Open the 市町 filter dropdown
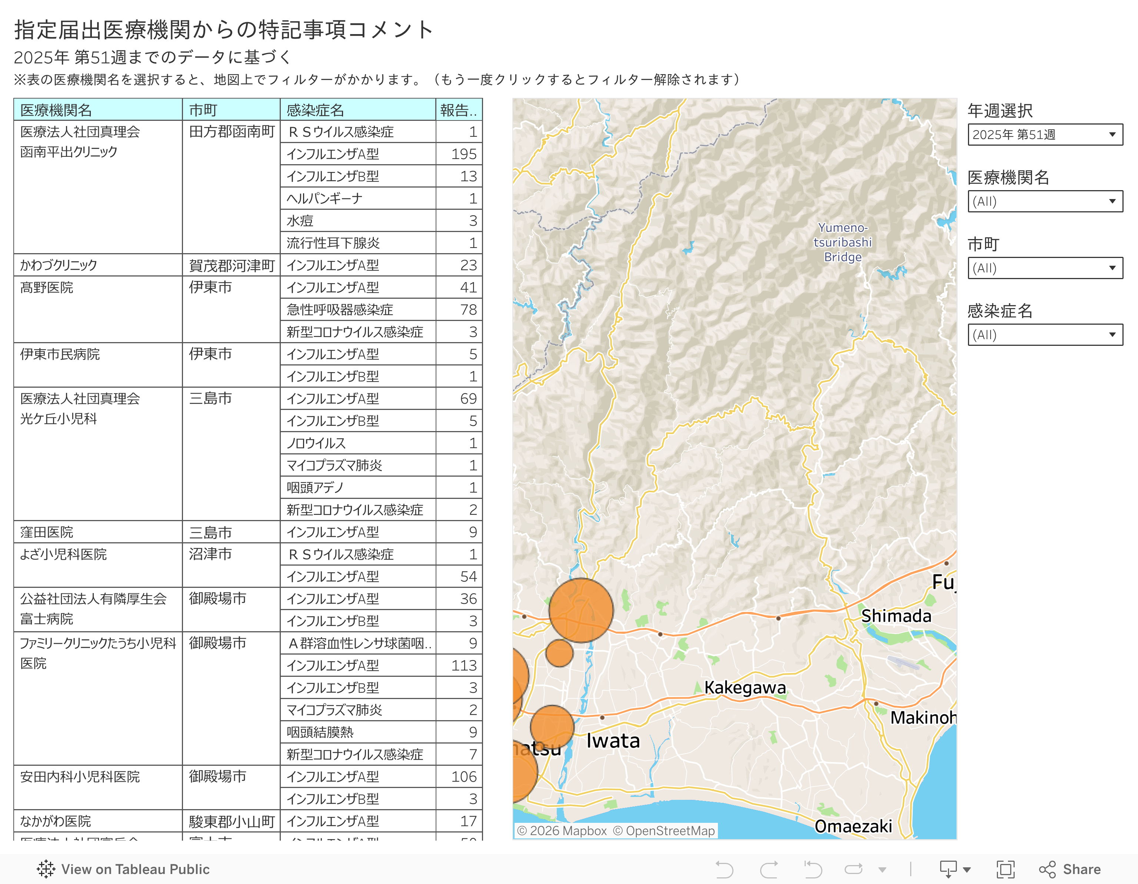The image size is (1138, 884). 1045,268
